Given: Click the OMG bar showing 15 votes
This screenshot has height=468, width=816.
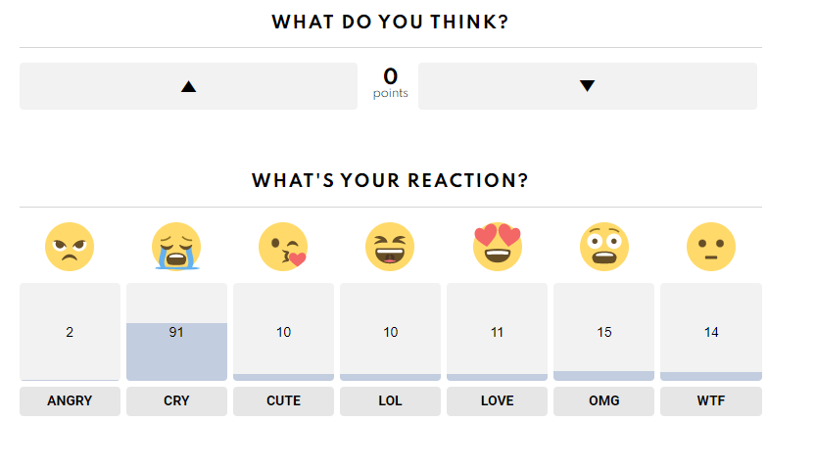Looking at the screenshot, I should tap(604, 332).
